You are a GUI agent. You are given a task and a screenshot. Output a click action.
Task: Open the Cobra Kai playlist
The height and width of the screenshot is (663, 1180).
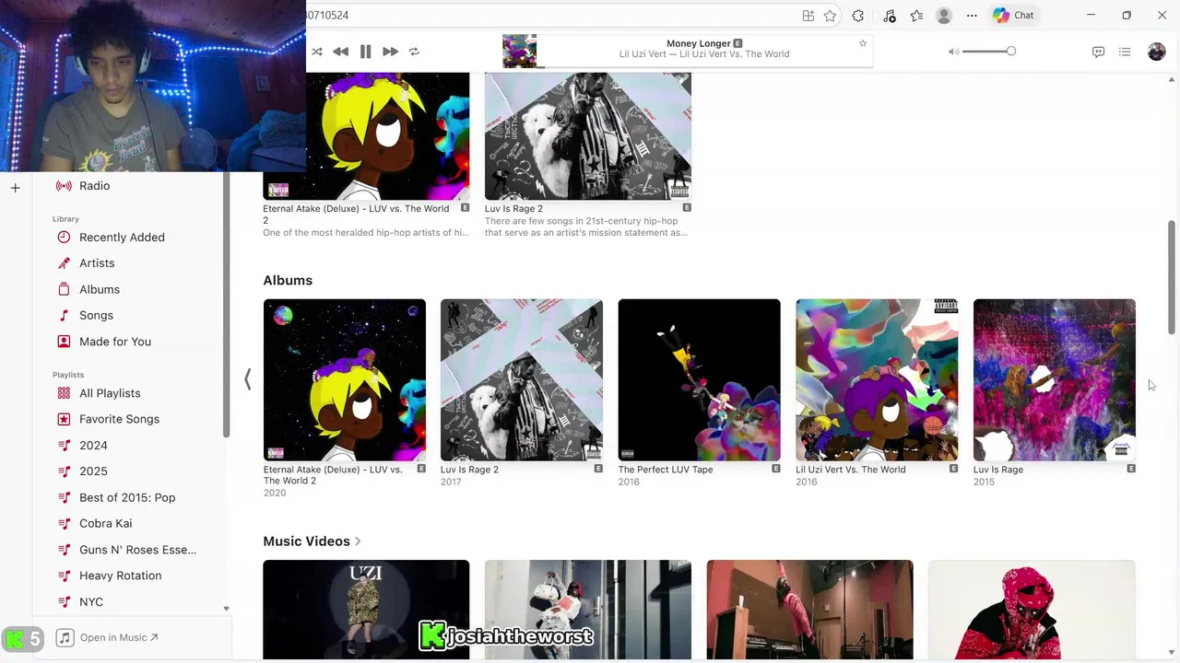105,523
